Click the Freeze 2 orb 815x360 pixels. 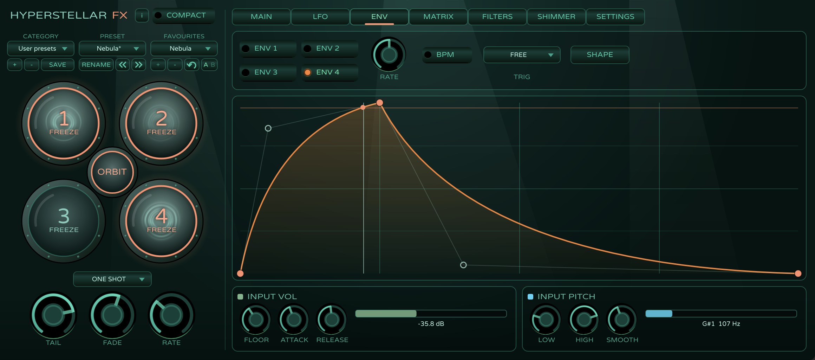(x=161, y=123)
